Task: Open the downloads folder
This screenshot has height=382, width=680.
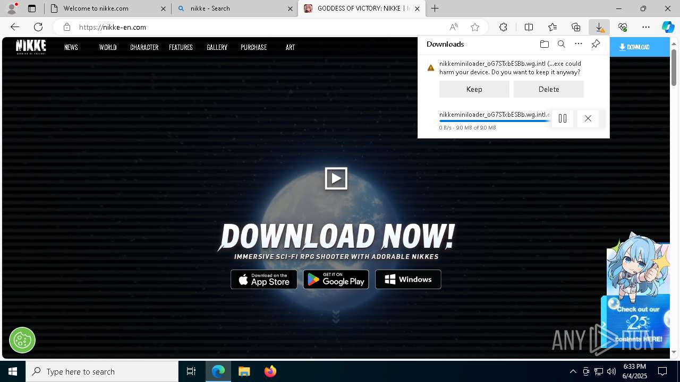Action: click(544, 44)
